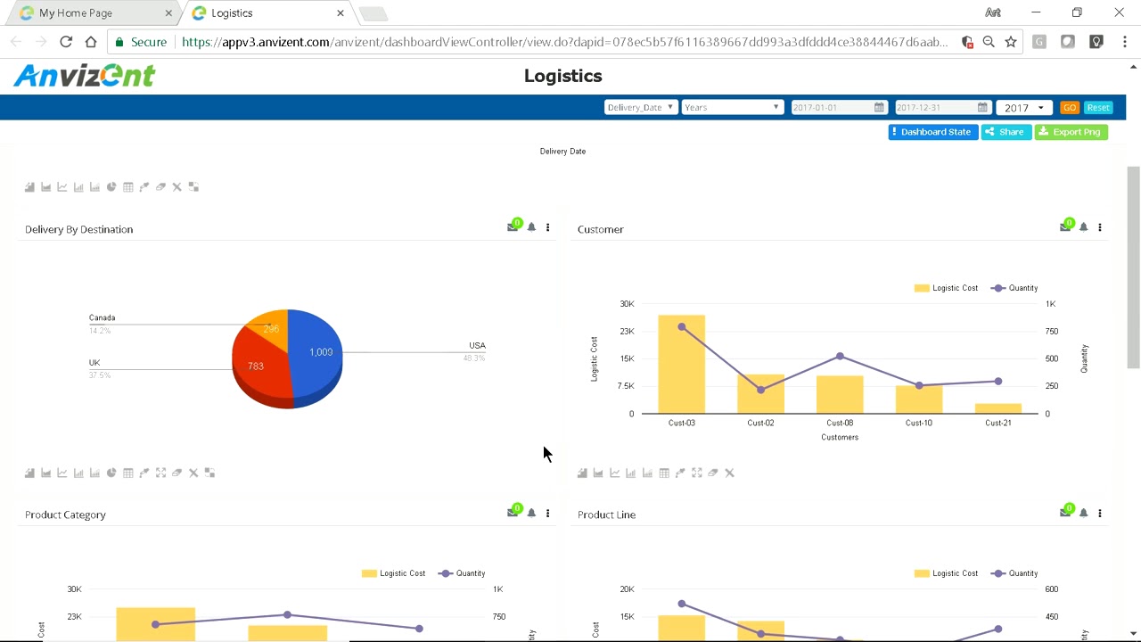Open Chrome browser menu
The image size is (1141, 642).
pyautogui.click(x=1125, y=42)
